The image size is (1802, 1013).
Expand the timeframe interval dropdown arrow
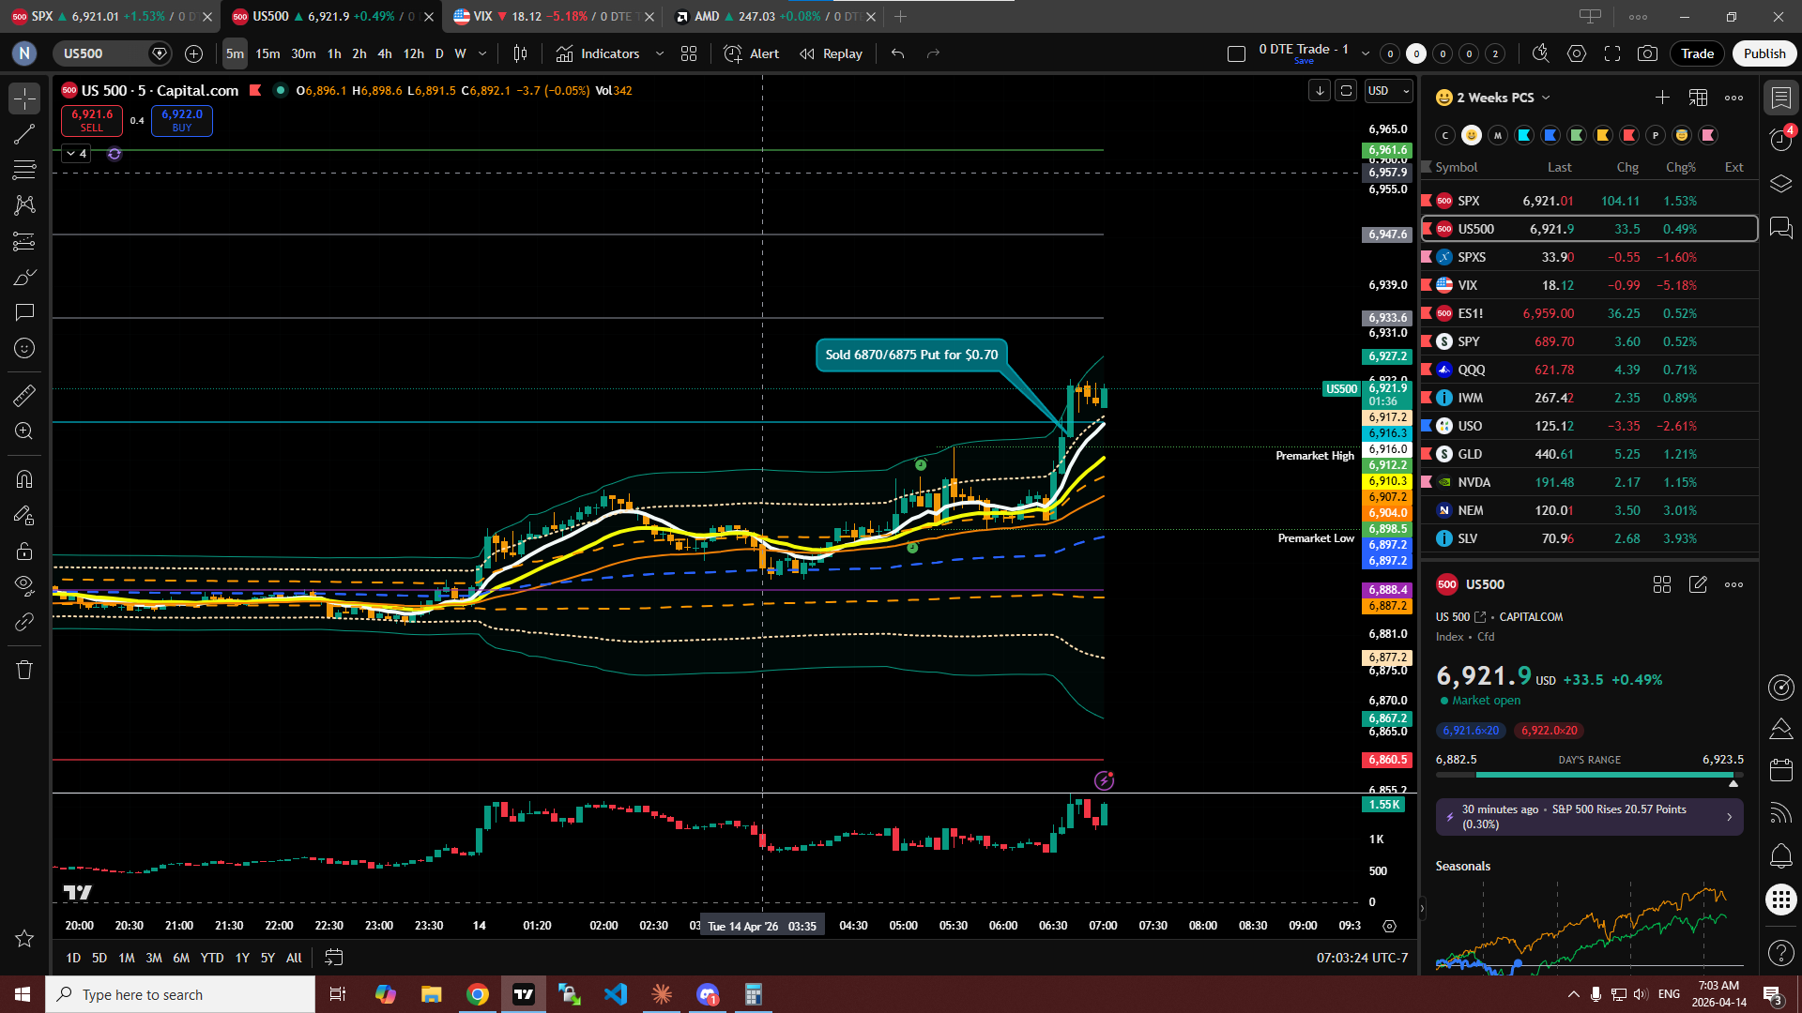point(482,53)
